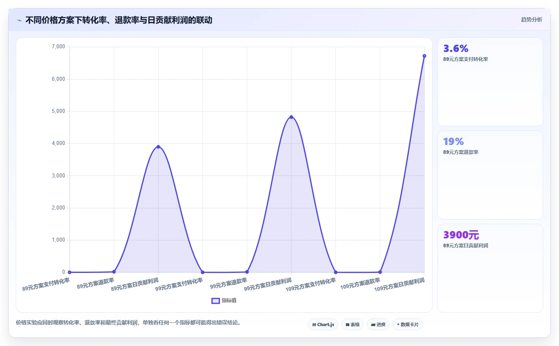Click the 2,000 y-axis value

pos(59,208)
